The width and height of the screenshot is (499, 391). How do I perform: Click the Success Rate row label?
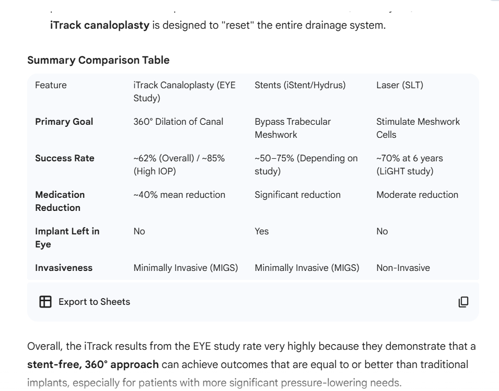(65, 158)
